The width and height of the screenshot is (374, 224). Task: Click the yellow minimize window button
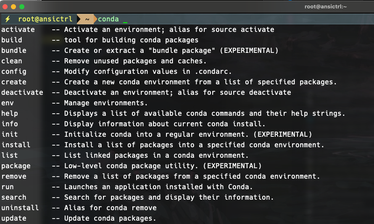[x=13, y=7]
